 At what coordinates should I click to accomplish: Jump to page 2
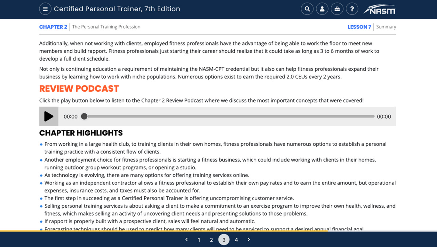coord(211,240)
